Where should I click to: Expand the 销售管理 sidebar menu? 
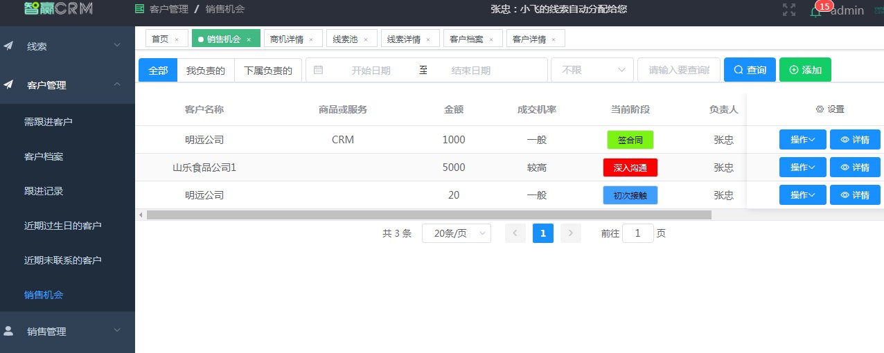67,331
